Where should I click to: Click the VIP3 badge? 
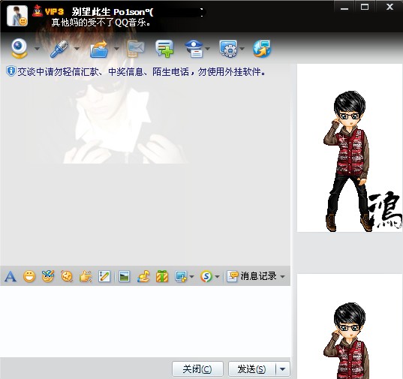pos(54,12)
